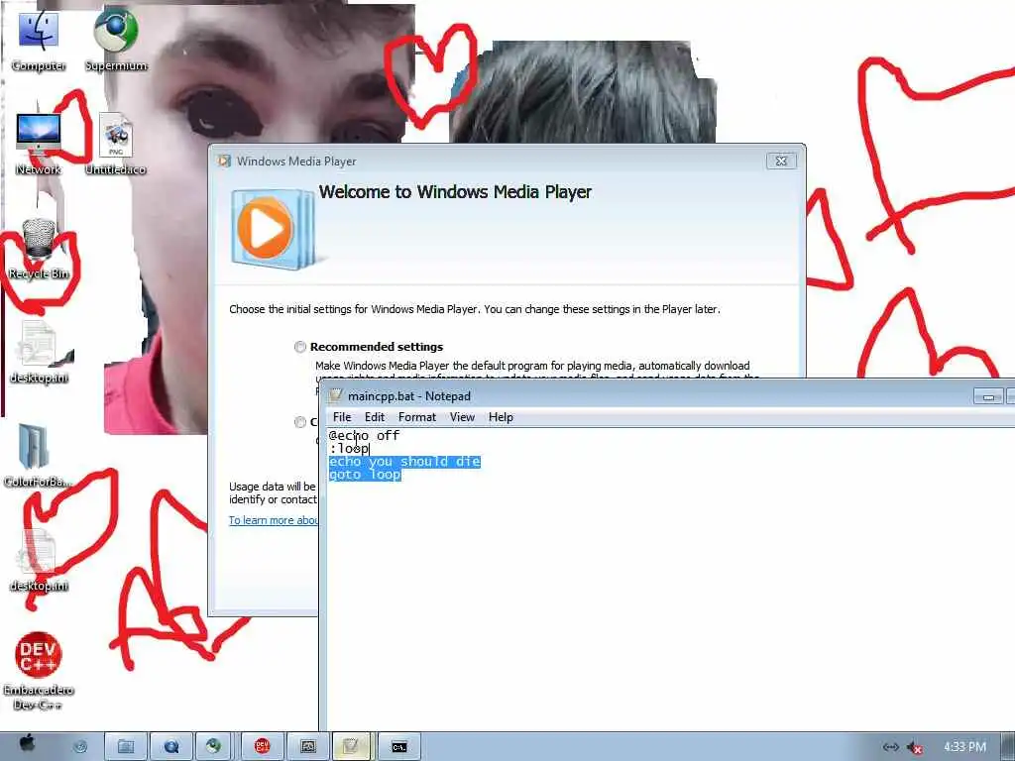1015x761 pixels.
Task: Select the Recycle Bin desktop icon
Action: (39, 249)
